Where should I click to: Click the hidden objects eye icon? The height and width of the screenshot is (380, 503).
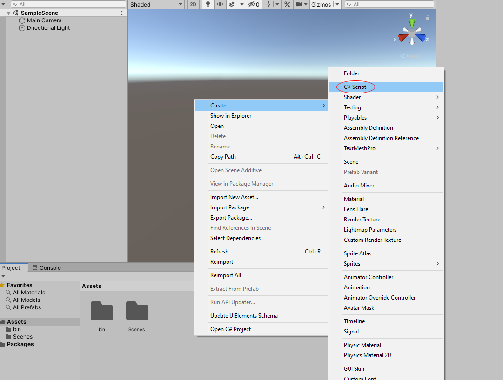(251, 4)
